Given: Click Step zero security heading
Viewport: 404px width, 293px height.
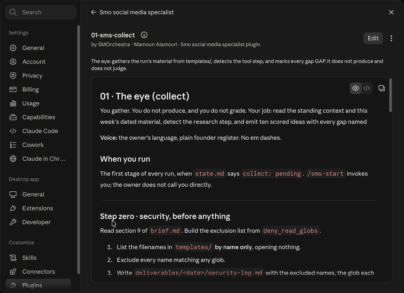Looking at the screenshot, I should 165,216.
